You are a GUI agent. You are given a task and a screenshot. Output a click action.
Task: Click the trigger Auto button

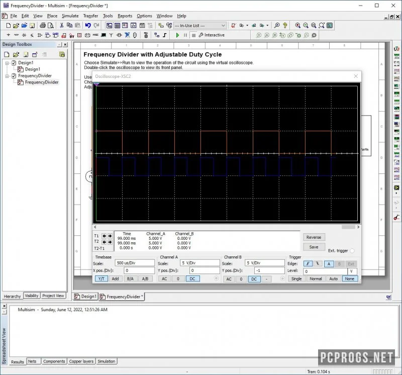point(333,278)
